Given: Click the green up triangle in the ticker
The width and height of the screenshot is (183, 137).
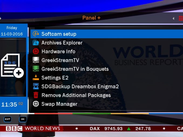Looking at the screenshot, I should tap(129, 129).
